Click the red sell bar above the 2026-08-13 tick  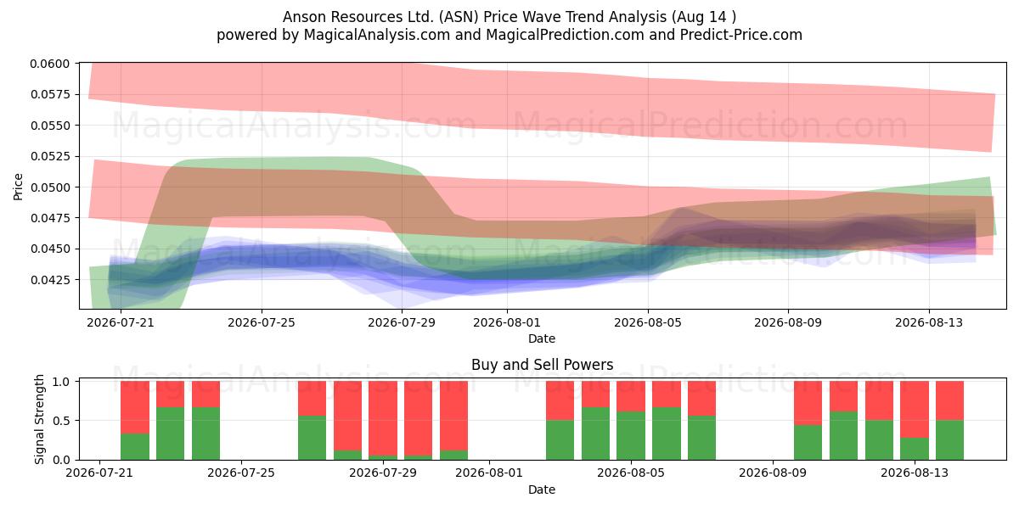pos(915,410)
